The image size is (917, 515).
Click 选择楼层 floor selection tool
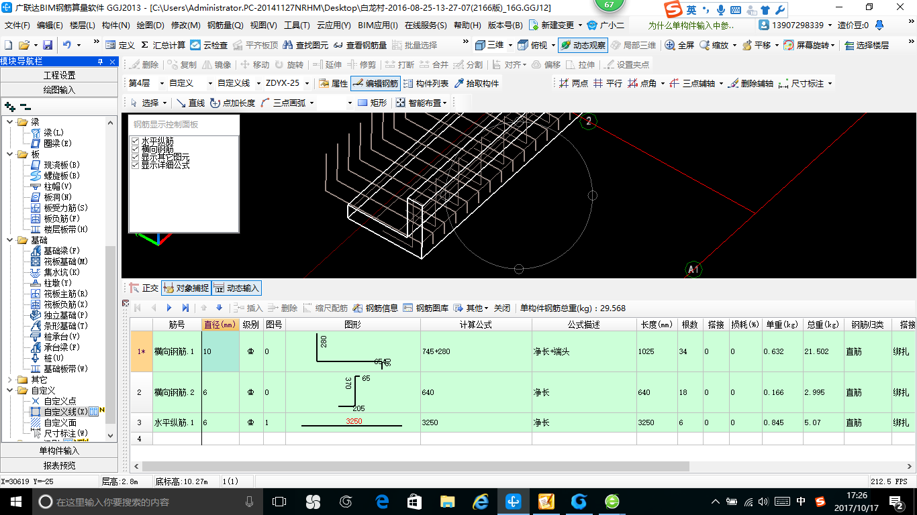coord(867,45)
